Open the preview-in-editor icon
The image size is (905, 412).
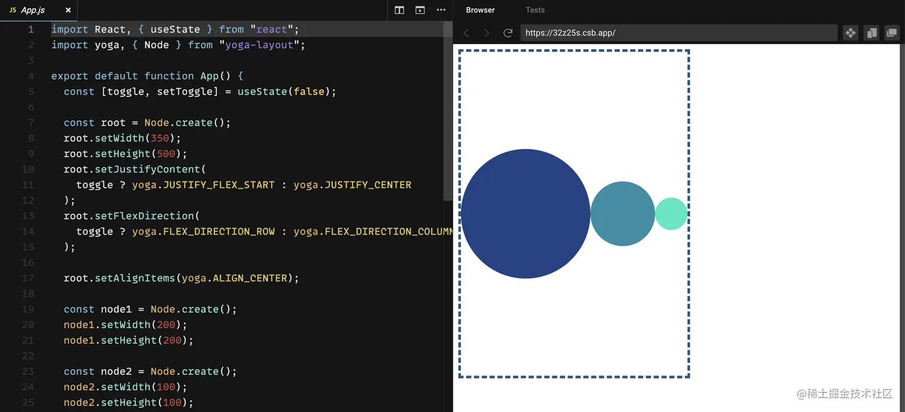(x=420, y=10)
